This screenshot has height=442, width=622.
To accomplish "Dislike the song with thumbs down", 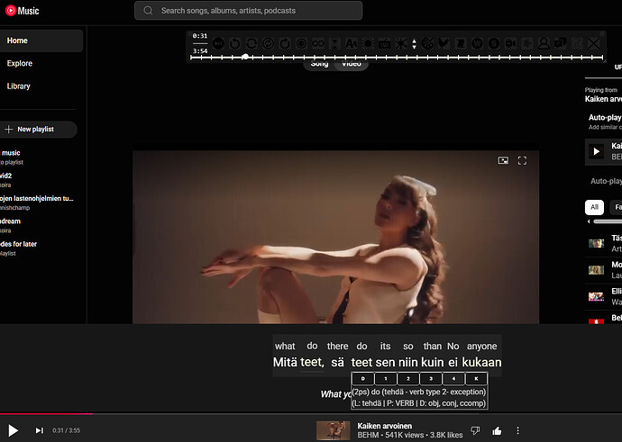I will pyautogui.click(x=475, y=430).
